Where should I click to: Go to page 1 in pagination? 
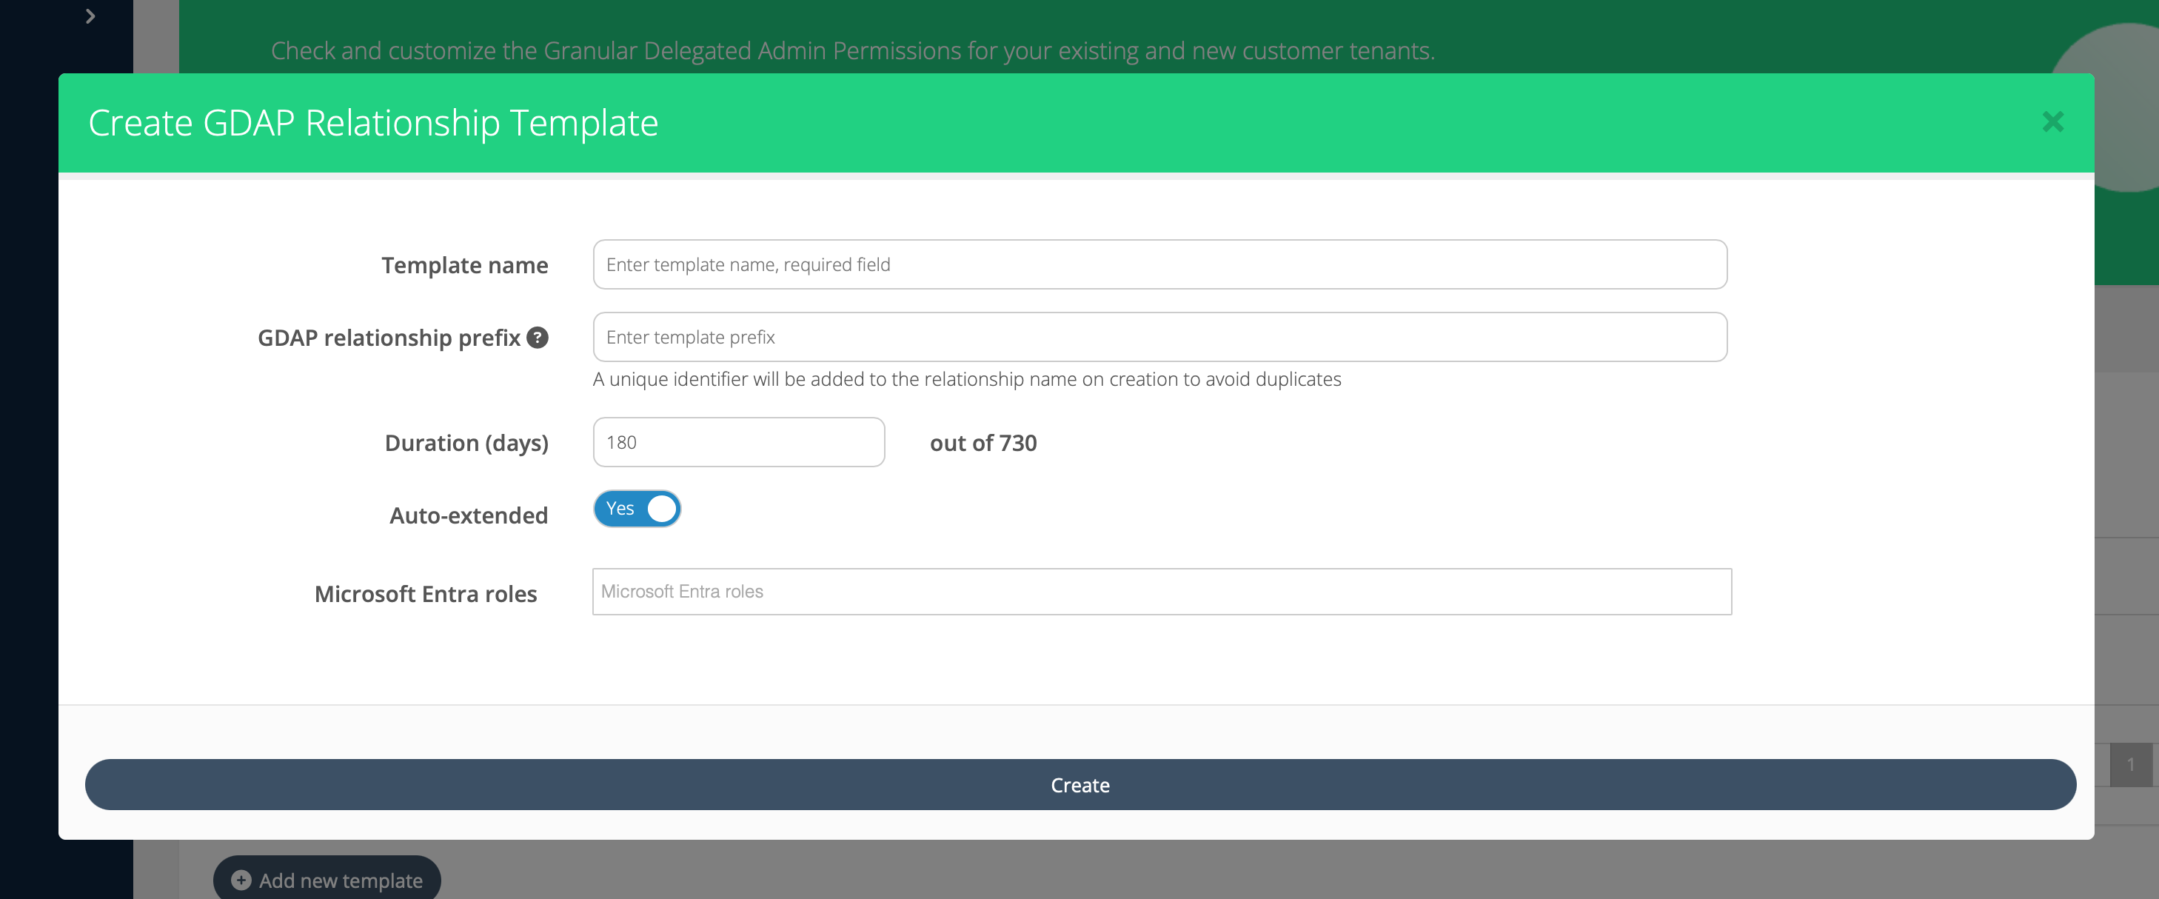click(2129, 765)
